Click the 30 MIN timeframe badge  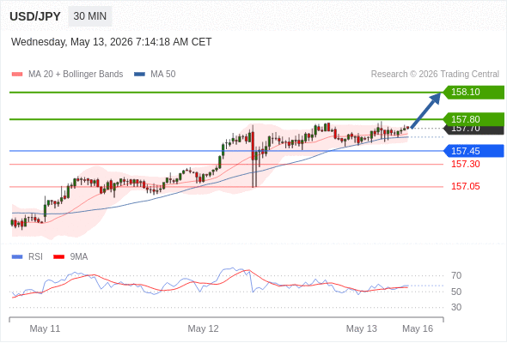point(90,16)
